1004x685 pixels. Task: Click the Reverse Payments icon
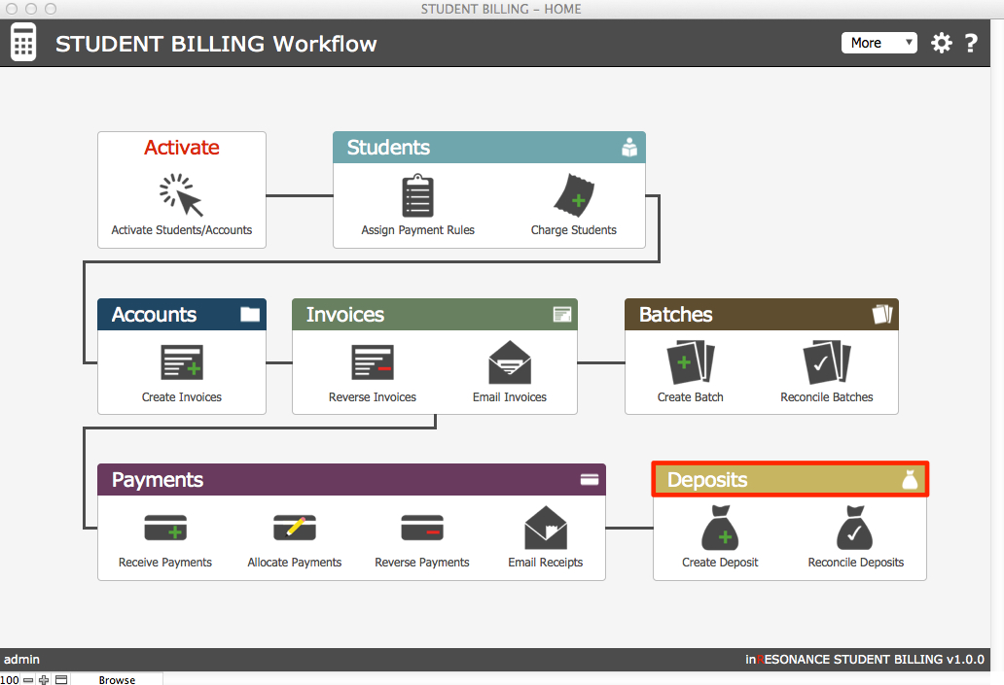tap(421, 529)
